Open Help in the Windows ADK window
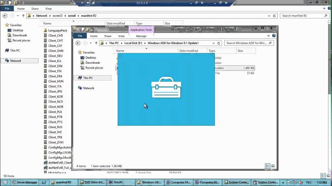This screenshot has width=332, height=186. click(x=274, y=36)
